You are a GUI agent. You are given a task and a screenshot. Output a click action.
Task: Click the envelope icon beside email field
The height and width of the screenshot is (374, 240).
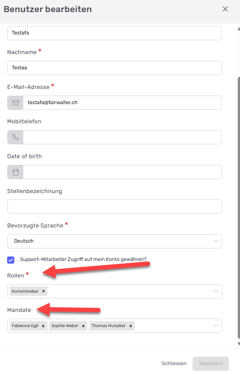16,103
